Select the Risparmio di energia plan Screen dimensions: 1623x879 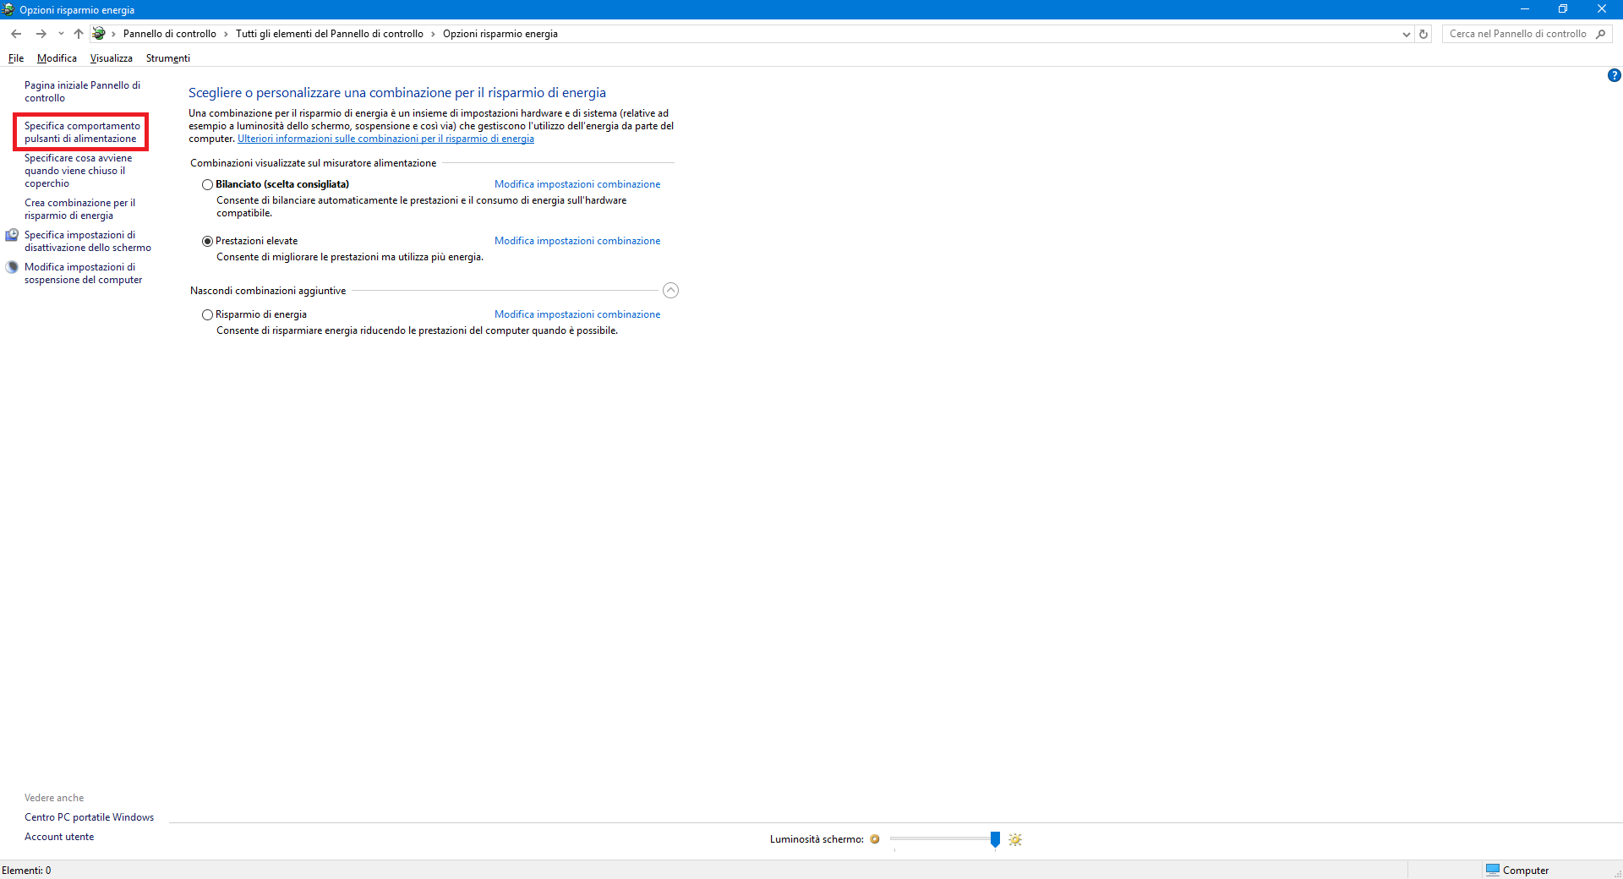point(207,314)
